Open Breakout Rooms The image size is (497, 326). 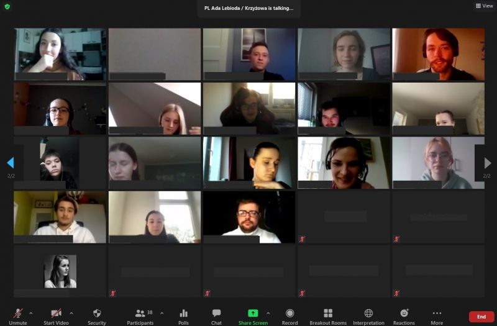pos(328,317)
